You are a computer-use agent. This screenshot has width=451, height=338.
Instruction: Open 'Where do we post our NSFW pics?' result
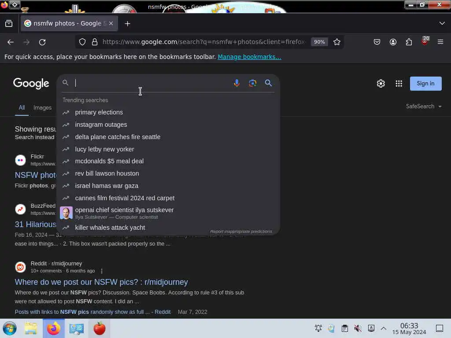pyautogui.click(x=101, y=282)
